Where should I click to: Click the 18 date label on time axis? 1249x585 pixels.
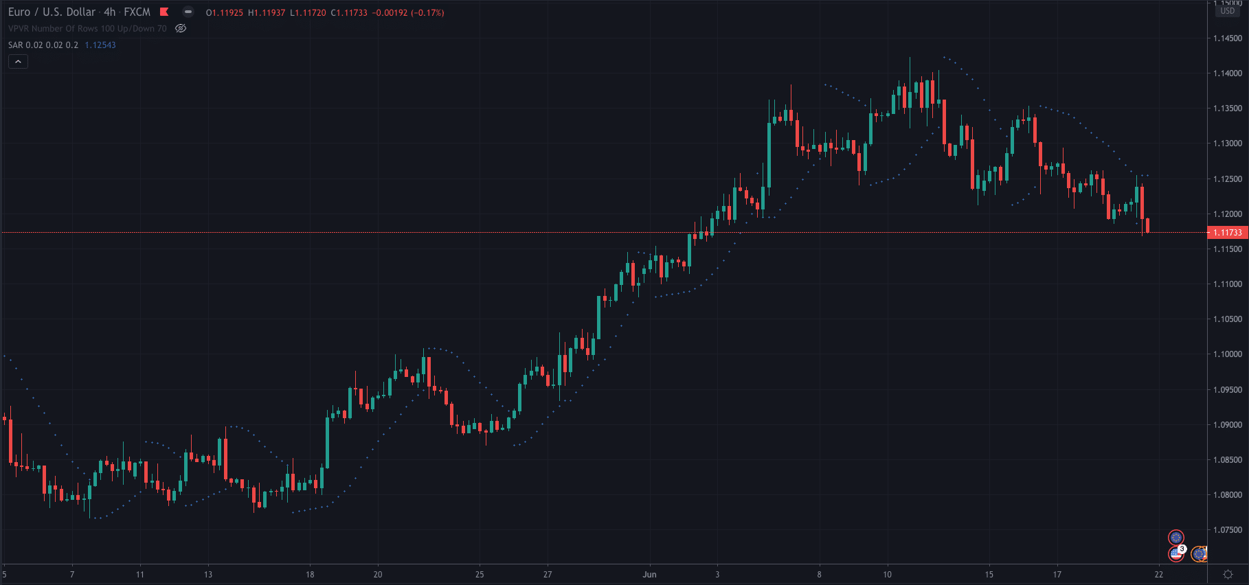point(310,575)
